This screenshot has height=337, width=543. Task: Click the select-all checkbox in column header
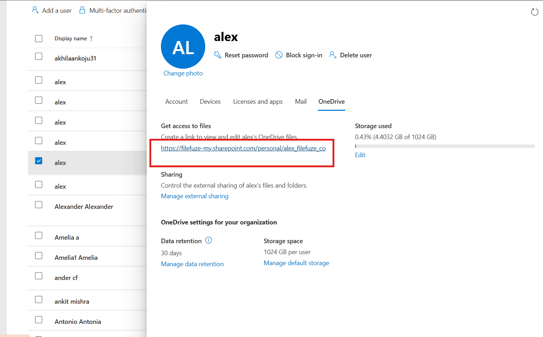(x=39, y=38)
